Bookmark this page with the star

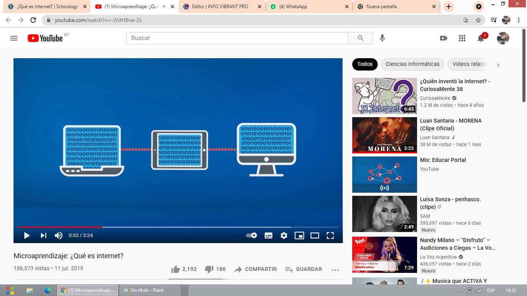click(478, 20)
